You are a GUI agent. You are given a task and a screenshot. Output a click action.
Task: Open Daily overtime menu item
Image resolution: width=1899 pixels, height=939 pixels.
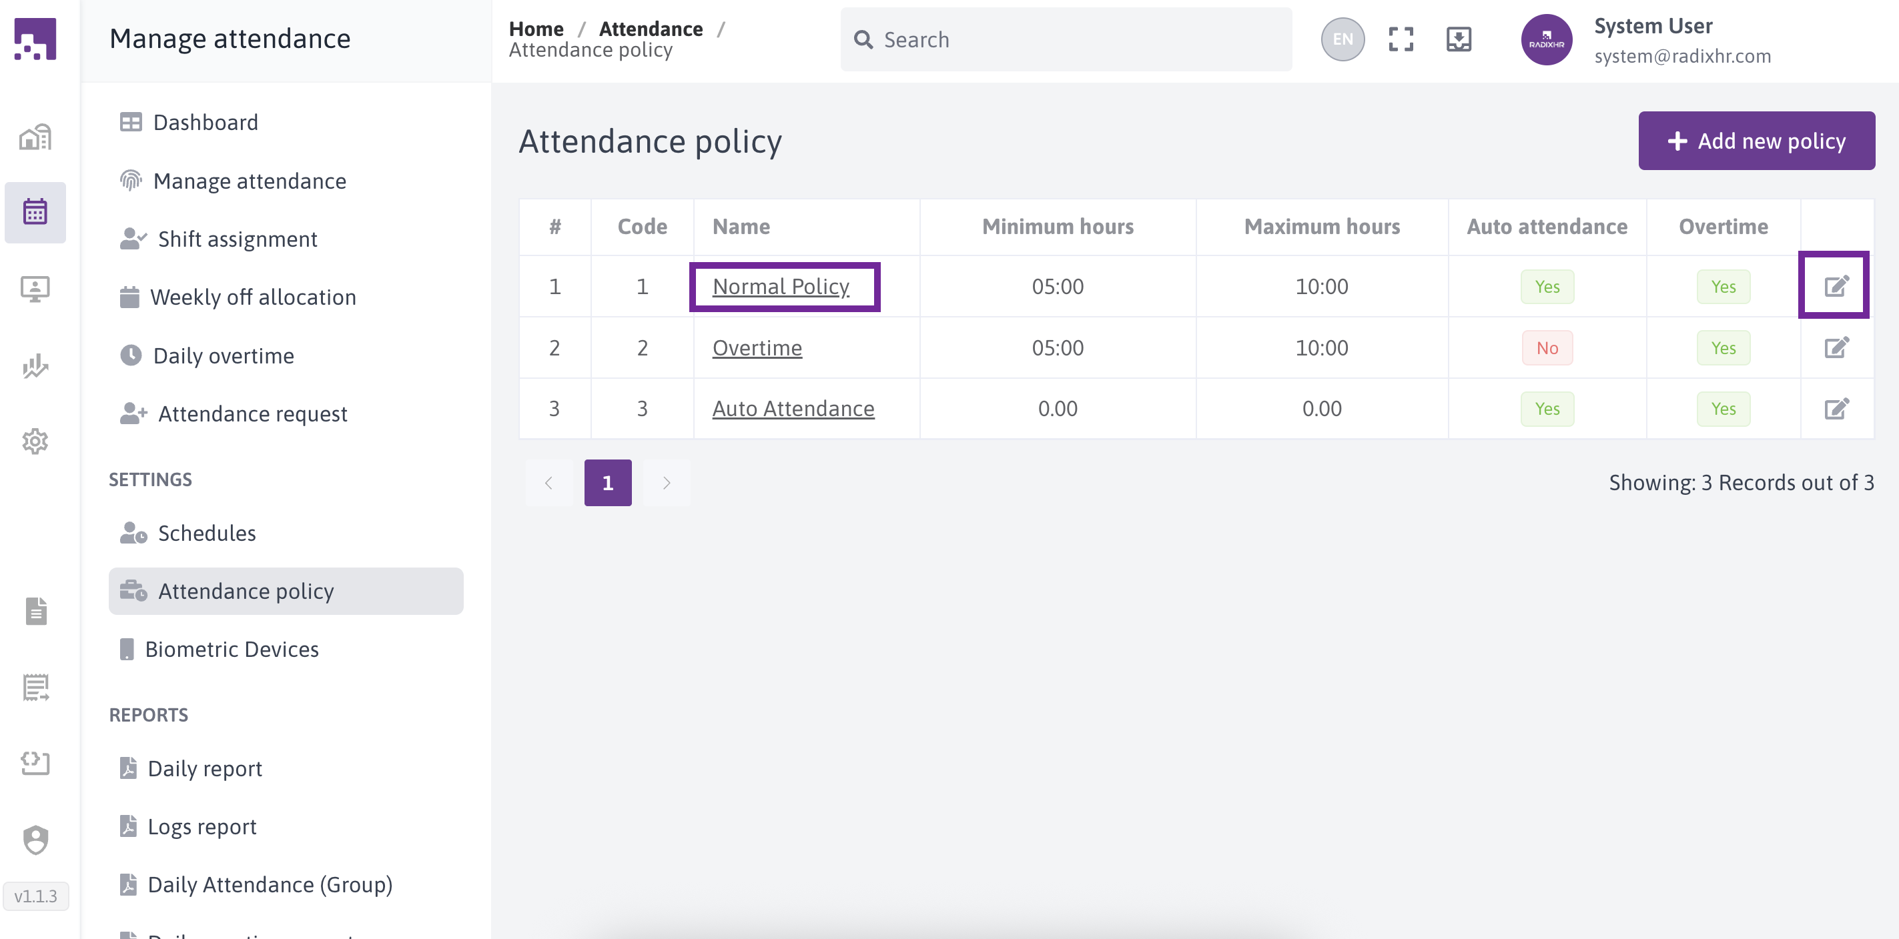click(224, 355)
